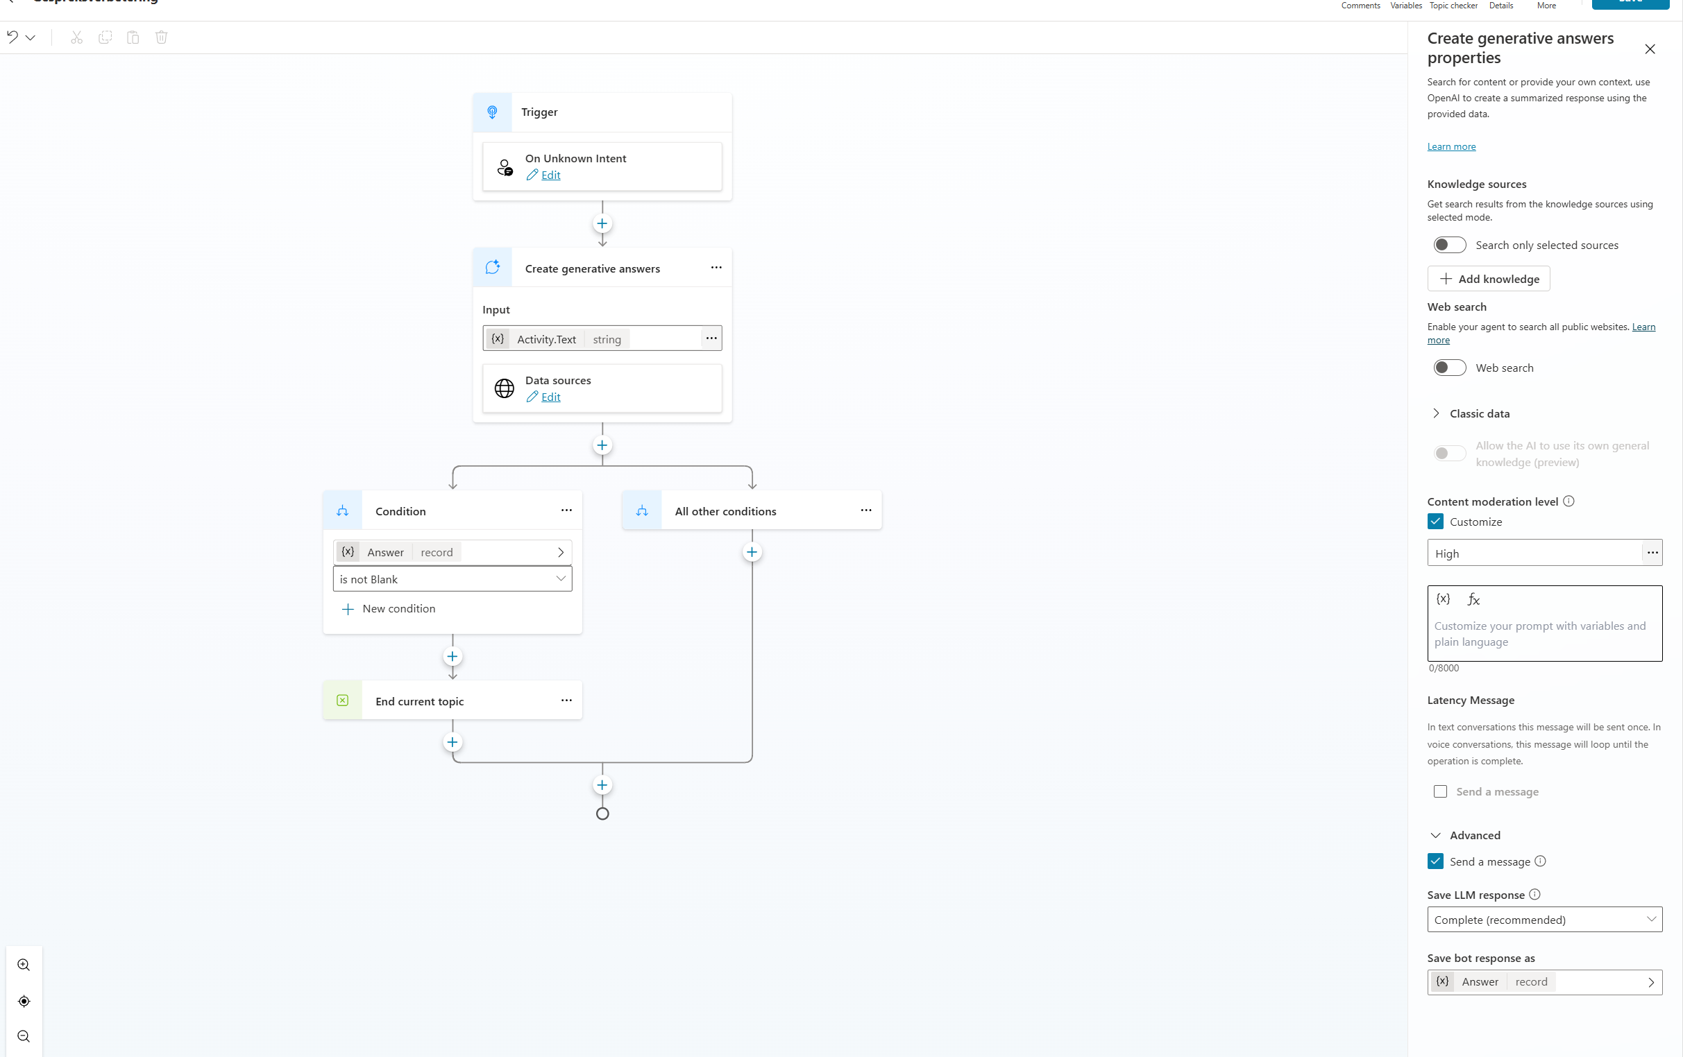Toggle the Web search switch
1683x1057 pixels.
coord(1450,368)
